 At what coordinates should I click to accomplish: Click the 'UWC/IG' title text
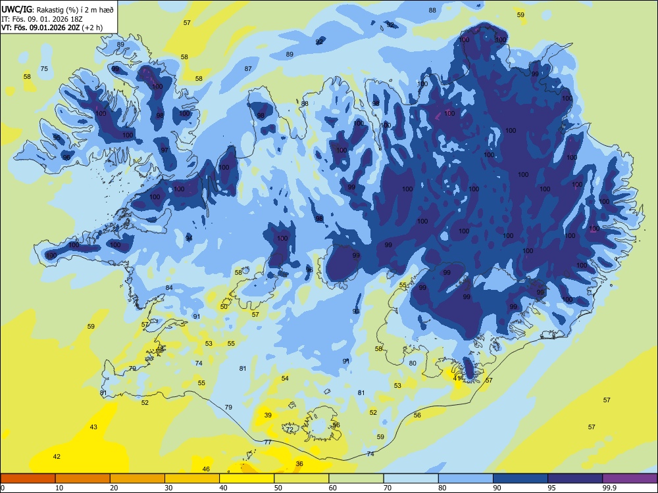click(x=16, y=9)
